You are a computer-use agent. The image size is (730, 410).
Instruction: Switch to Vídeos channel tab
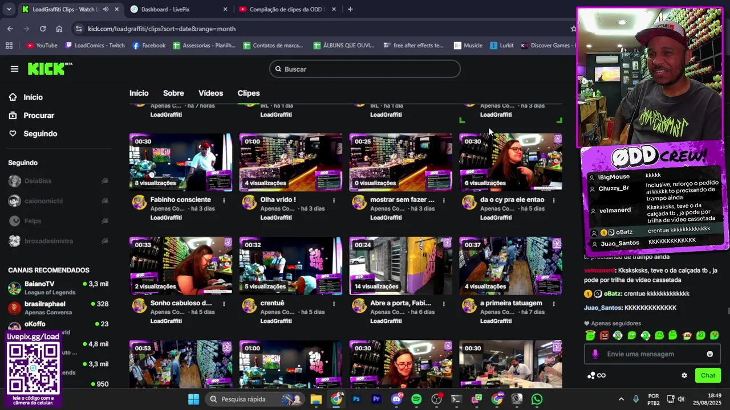(x=210, y=93)
